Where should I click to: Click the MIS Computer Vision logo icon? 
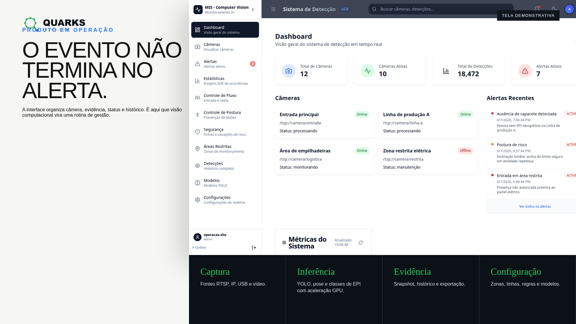coord(198,10)
